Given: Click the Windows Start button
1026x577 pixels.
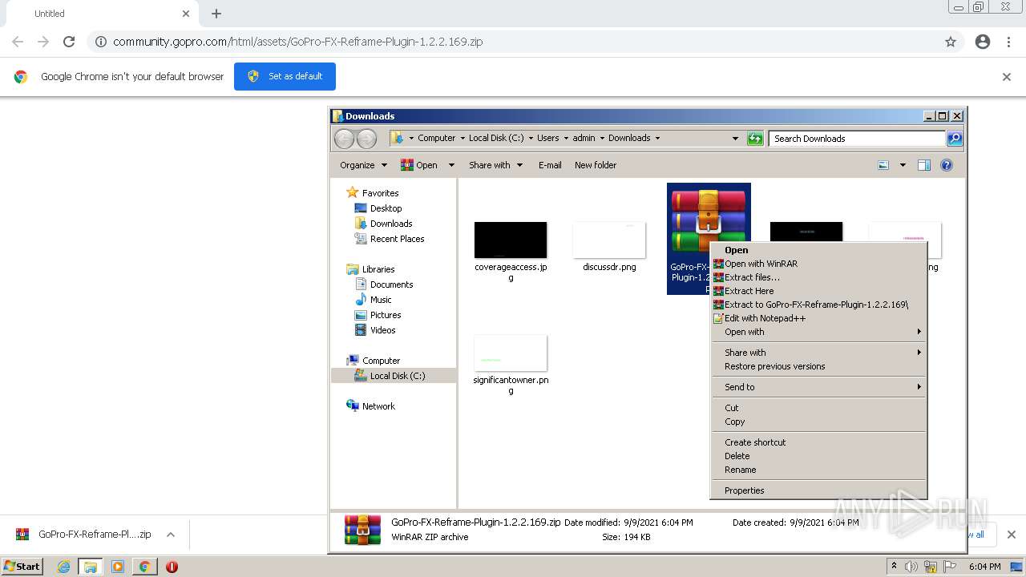Looking at the screenshot, I should pyautogui.click(x=22, y=567).
